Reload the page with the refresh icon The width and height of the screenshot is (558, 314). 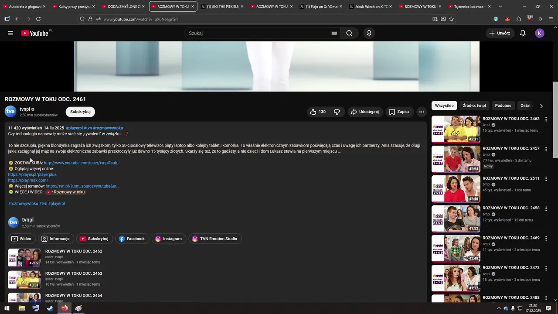(38, 19)
